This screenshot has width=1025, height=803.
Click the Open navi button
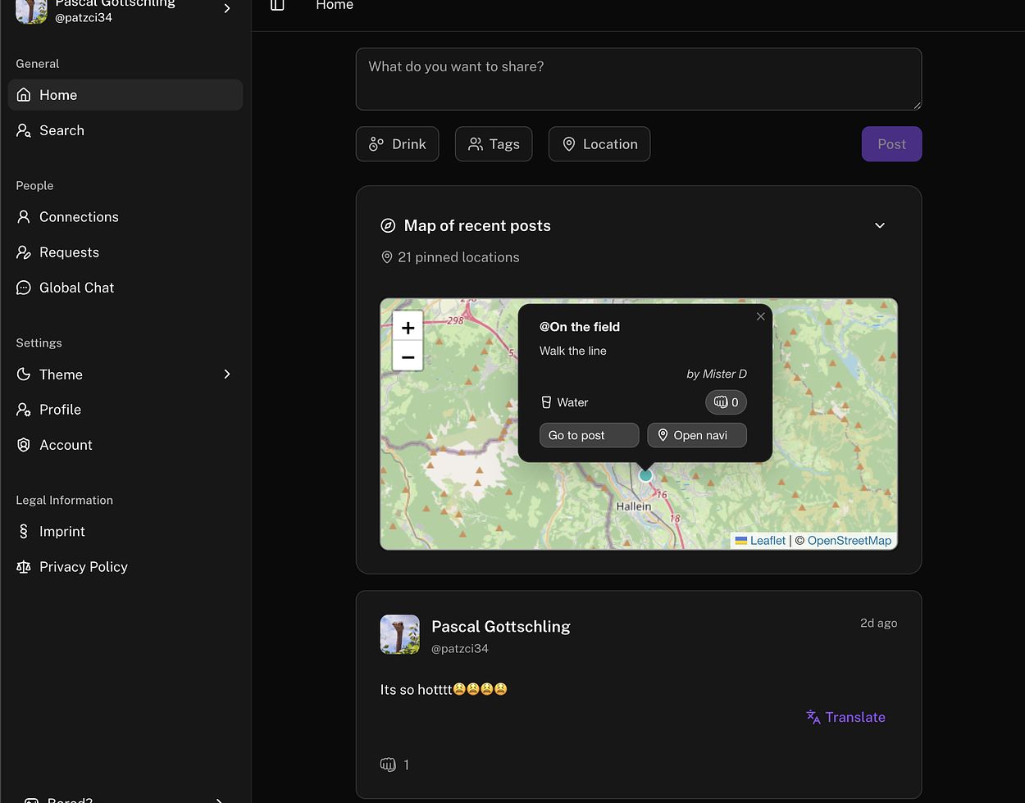(697, 435)
